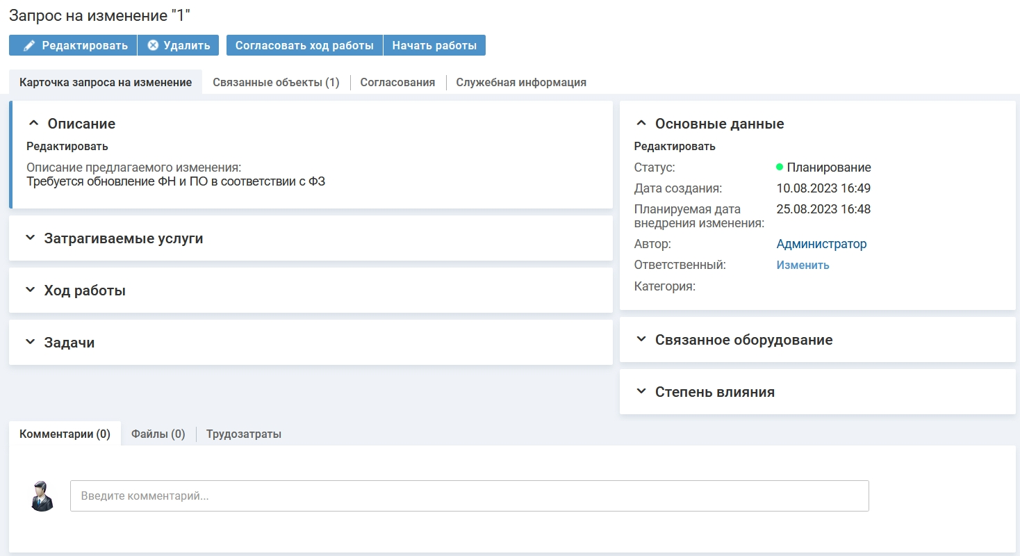Screen dimensions: 1020x556
Task: Switch to Связанные объекты (1) tab
Action: [276, 82]
